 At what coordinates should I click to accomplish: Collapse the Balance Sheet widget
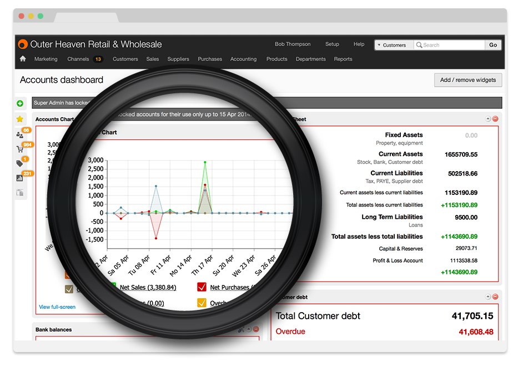488,119
